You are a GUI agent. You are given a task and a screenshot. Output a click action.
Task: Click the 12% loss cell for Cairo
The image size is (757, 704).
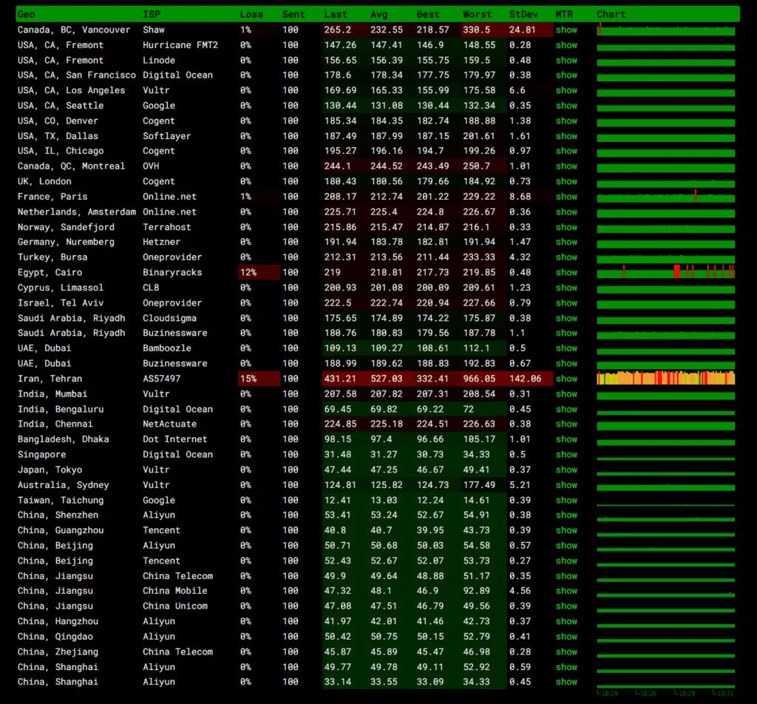coord(259,272)
